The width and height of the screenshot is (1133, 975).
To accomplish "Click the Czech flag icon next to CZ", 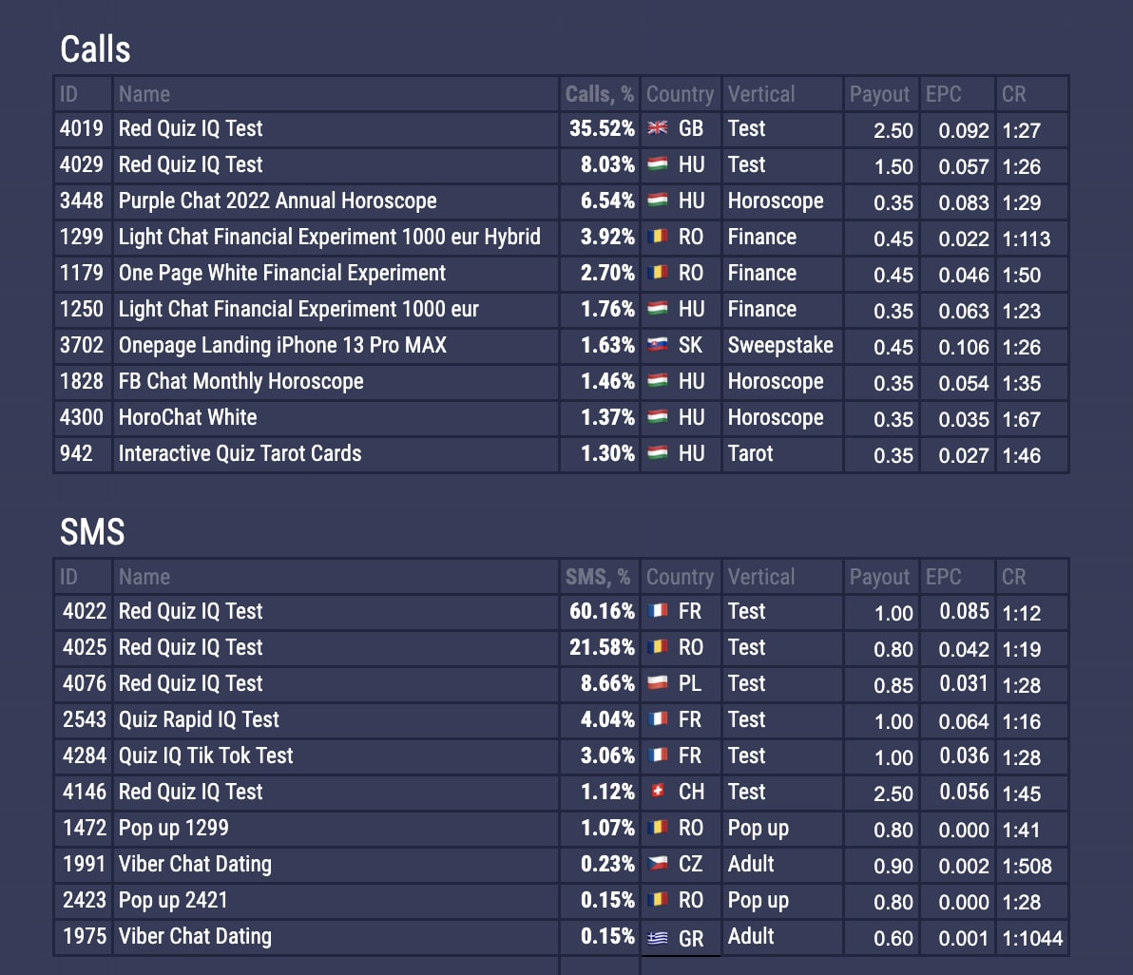I will pyautogui.click(x=657, y=864).
